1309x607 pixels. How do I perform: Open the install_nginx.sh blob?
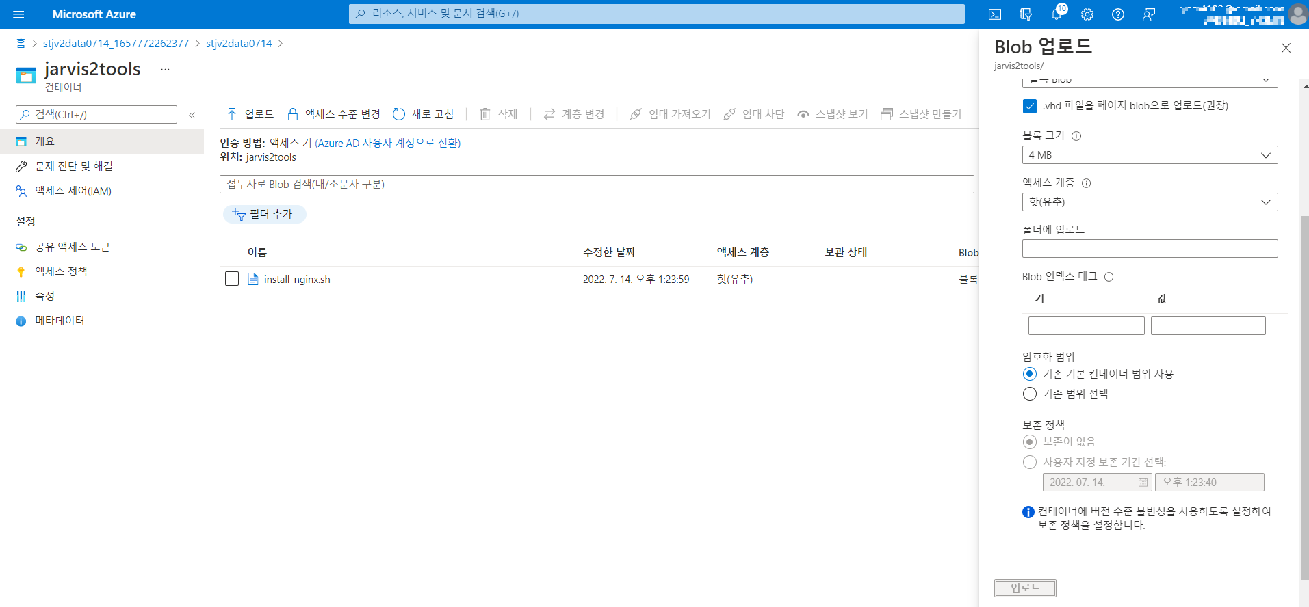(297, 280)
